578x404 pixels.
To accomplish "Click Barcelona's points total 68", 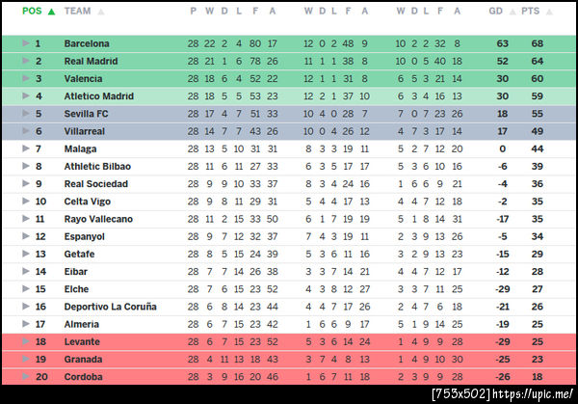I will point(537,44).
